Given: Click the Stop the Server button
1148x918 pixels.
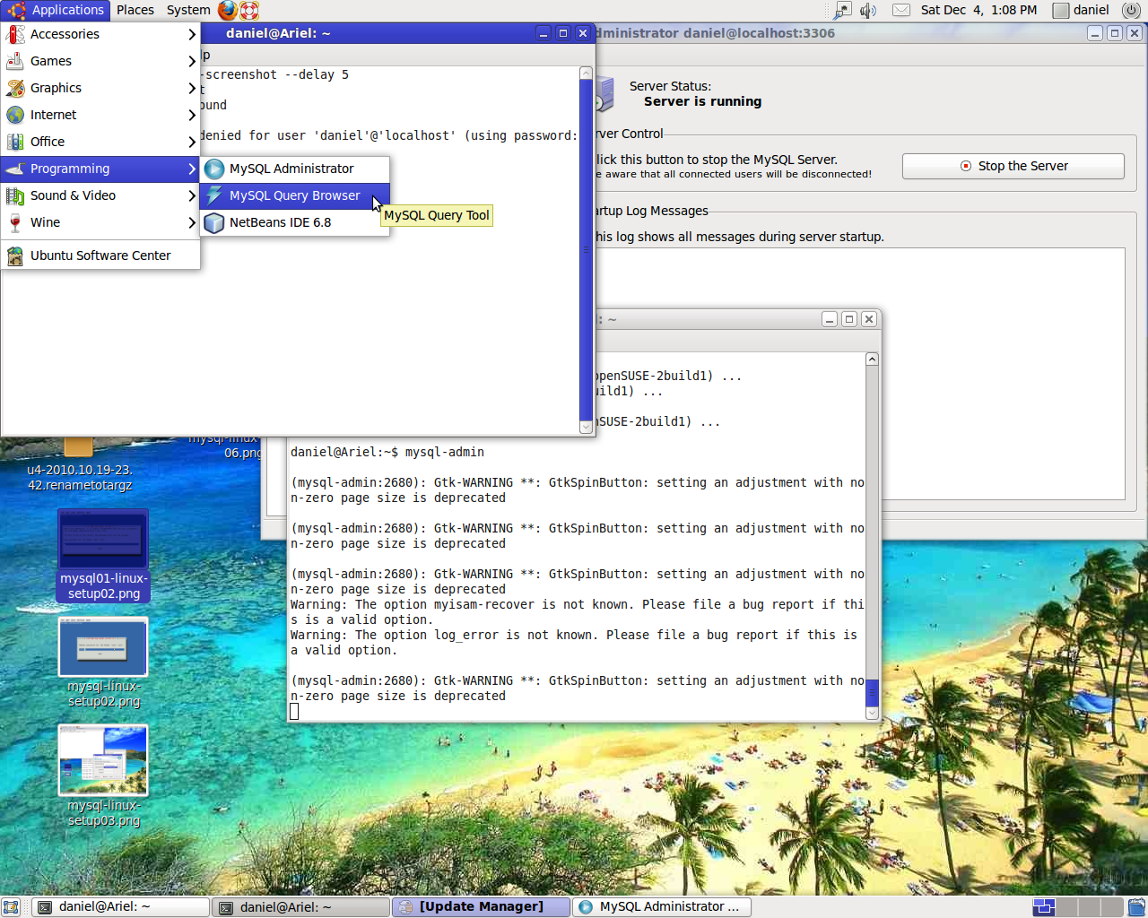Looking at the screenshot, I should 1013,166.
